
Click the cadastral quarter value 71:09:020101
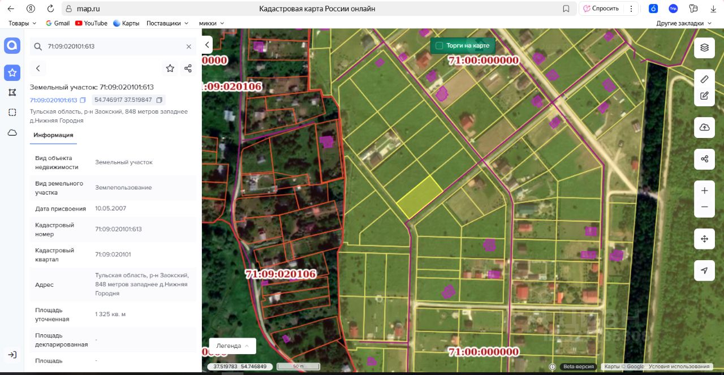tap(113, 254)
